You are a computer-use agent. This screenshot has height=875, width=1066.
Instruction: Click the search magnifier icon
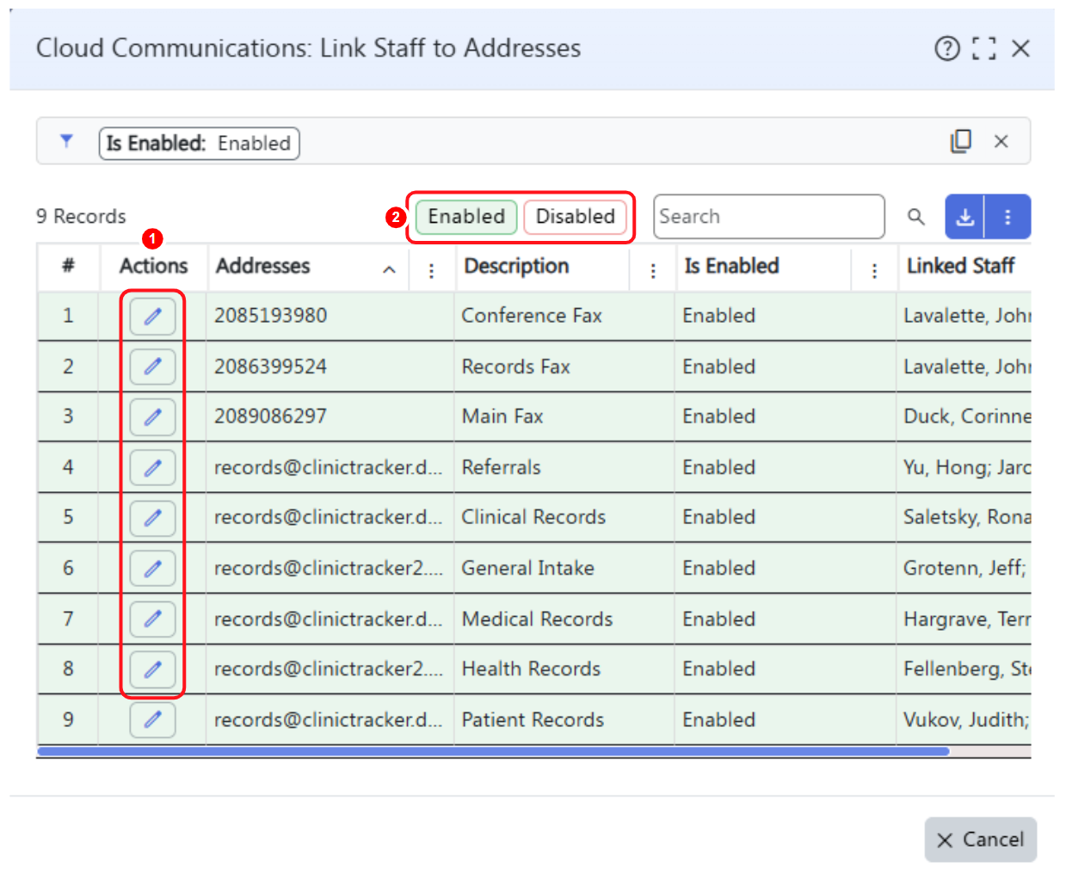point(916,217)
